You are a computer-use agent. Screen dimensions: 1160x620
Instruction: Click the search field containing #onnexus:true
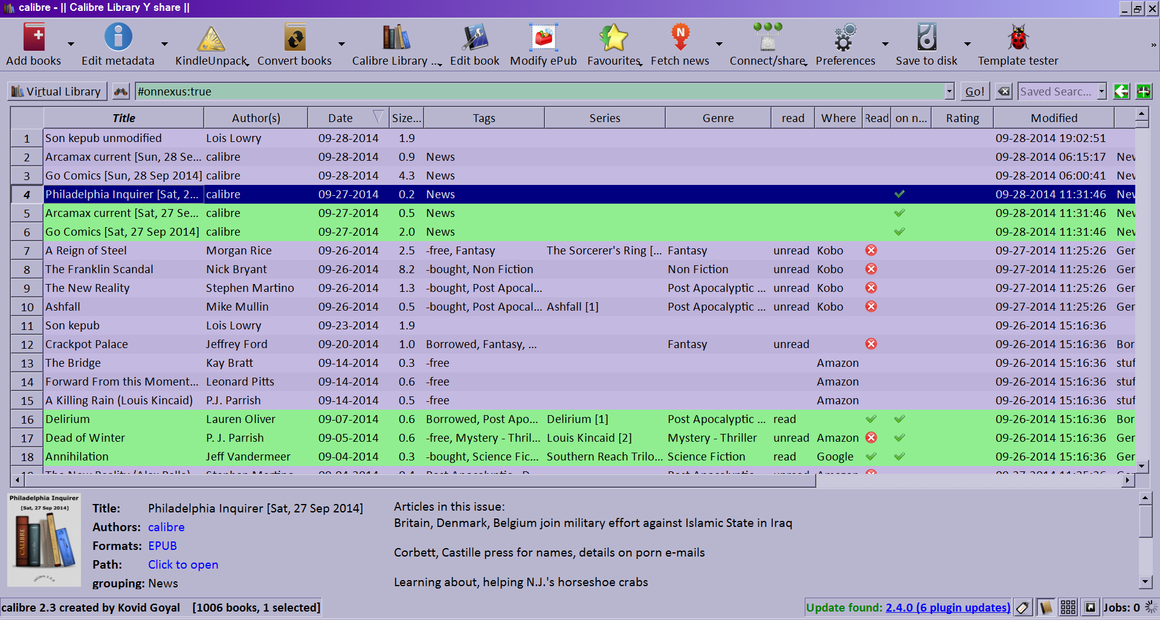pyautogui.click(x=540, y=91)
